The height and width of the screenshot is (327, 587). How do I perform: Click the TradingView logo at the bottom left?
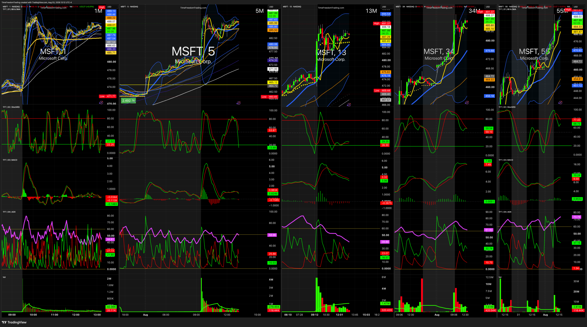pos(14,322)
